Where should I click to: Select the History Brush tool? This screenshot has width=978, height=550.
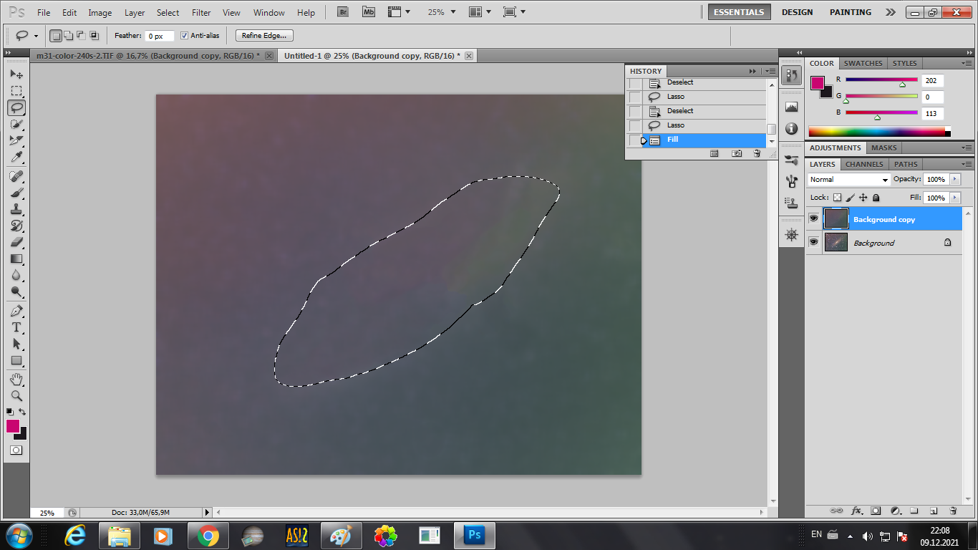pos(16,226)
